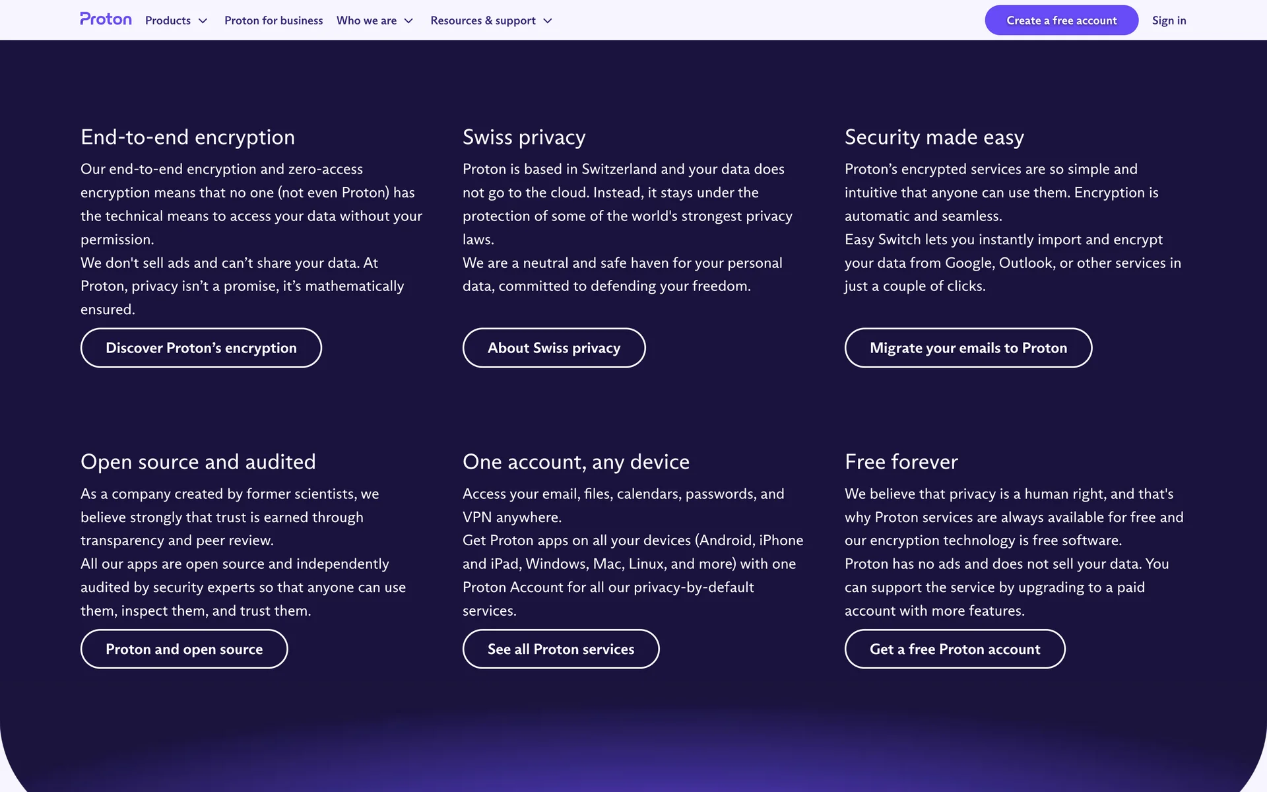This screenshot has width=1267, height=792.
Task: Open Proton for business page
Action: pyautogui.click(x=273, y=20)
